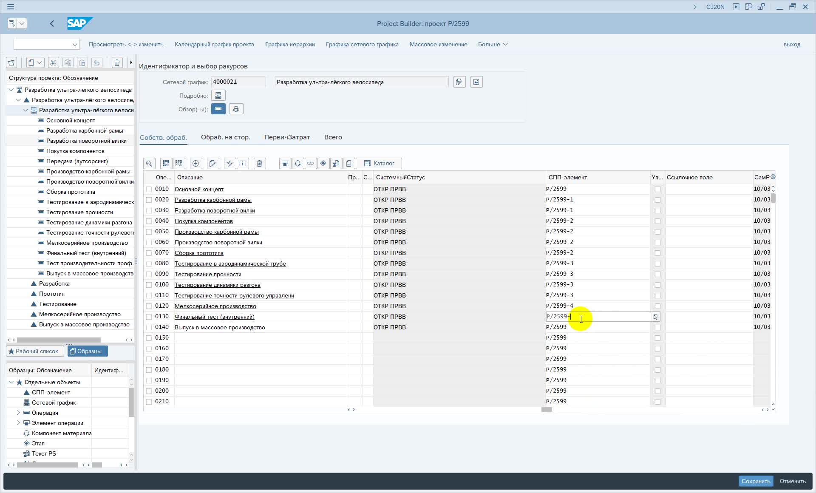
Task: Open Календарный график проекта
Action: tap(214, 44)
